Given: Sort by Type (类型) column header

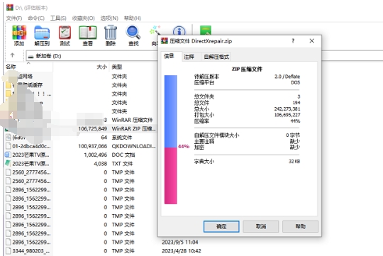Looking at the screenshot, I should pyautogui.click(x=133, y=67).
